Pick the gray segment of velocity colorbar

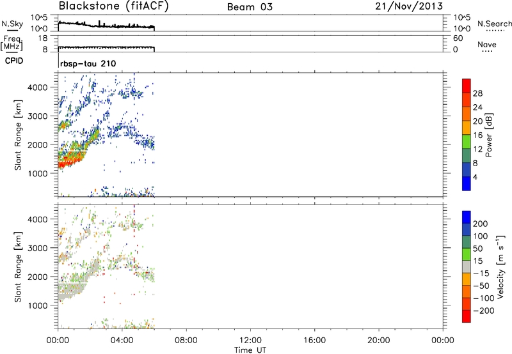click(467, 267)
